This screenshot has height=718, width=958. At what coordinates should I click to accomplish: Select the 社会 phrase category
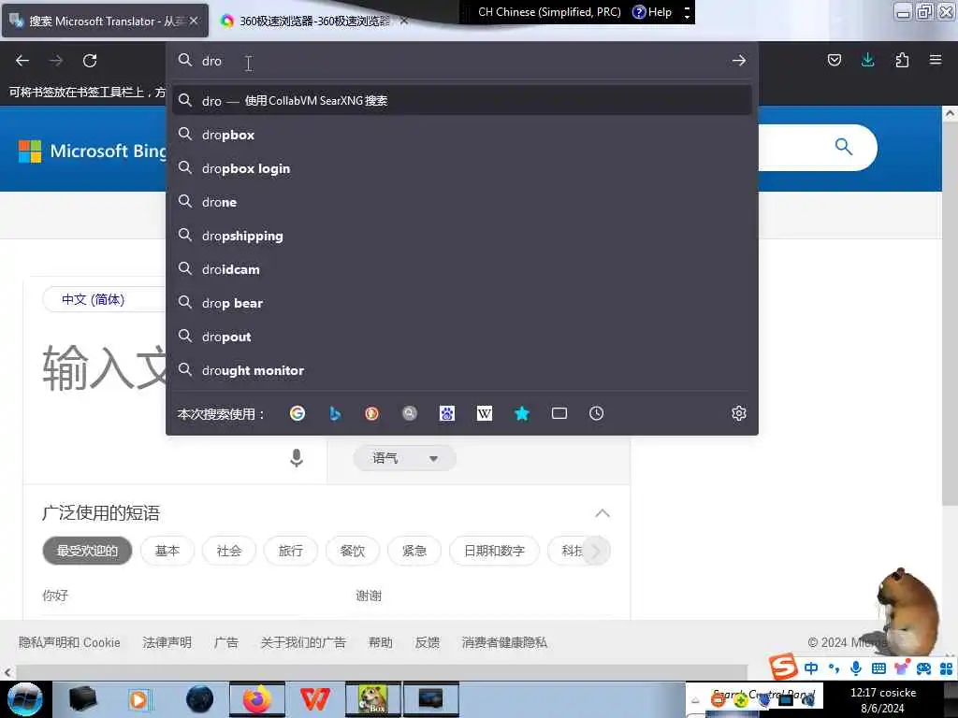pyautogui.click(x=229, y=551)
